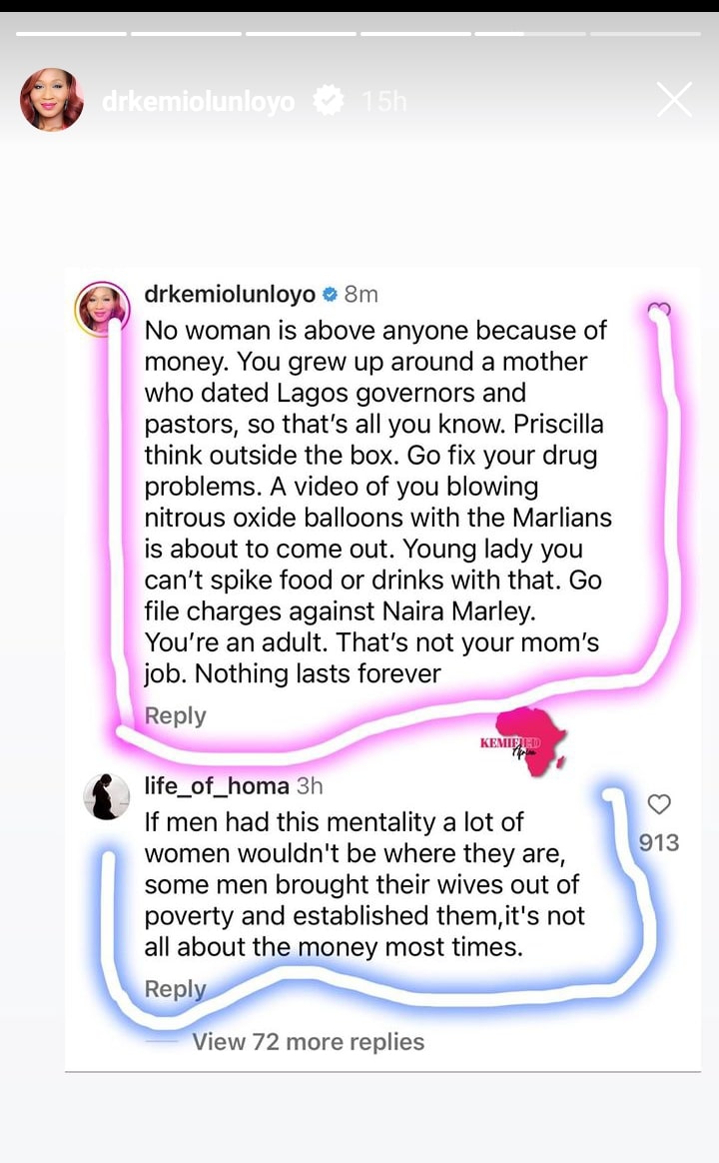View the 913 likes count

click(659, 843)
